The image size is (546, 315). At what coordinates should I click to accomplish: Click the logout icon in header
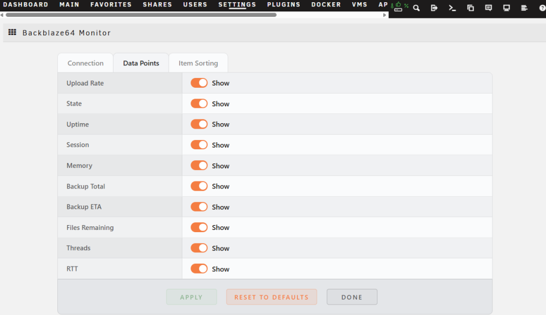click(x=434, y=8)
